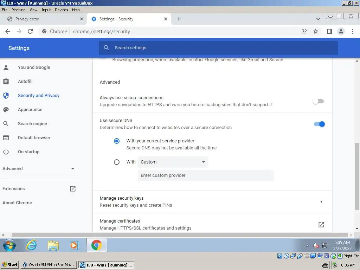Viewport: 360px width, 270px height.
Task: Open Manage certificates external link icon
Action: tap(321, 225)
